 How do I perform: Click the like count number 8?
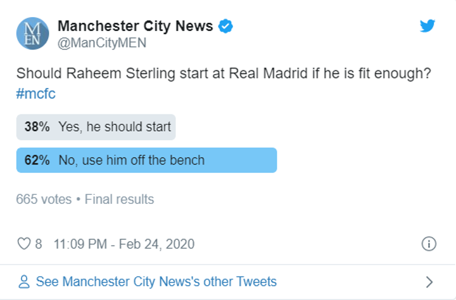39,244
